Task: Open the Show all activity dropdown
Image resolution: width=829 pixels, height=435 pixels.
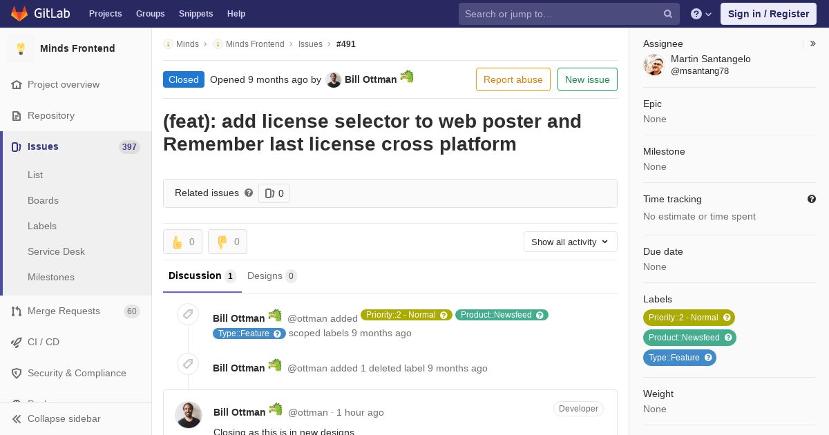Action: pyautogui.click(x=571, y=242)
